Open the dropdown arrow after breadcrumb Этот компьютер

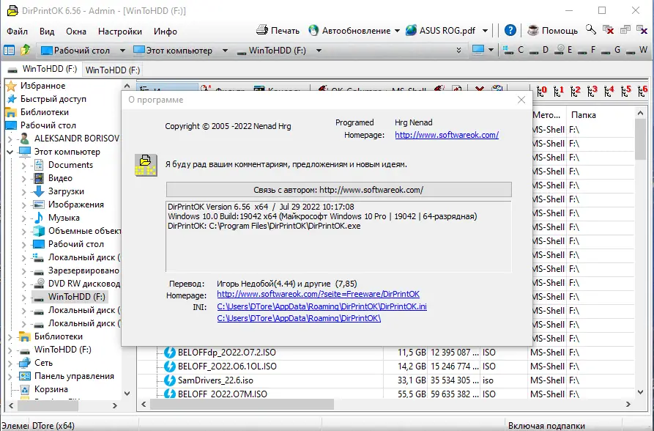click(225, 51)
